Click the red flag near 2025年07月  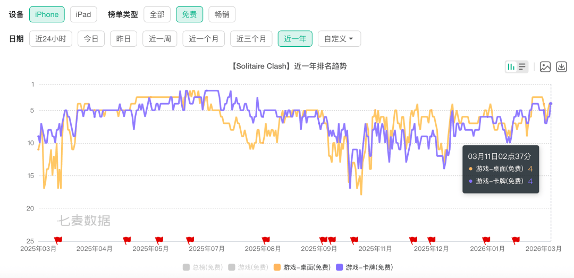(x=190, y=240)
